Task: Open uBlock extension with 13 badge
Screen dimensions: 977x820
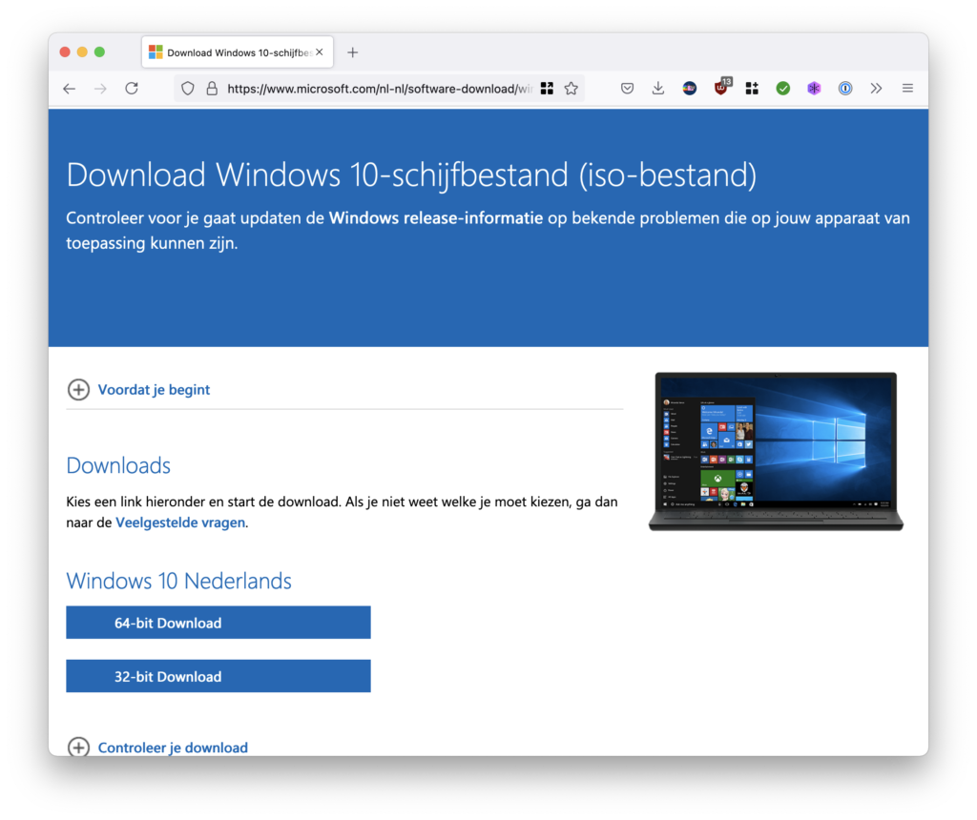Action: [721, 87]
